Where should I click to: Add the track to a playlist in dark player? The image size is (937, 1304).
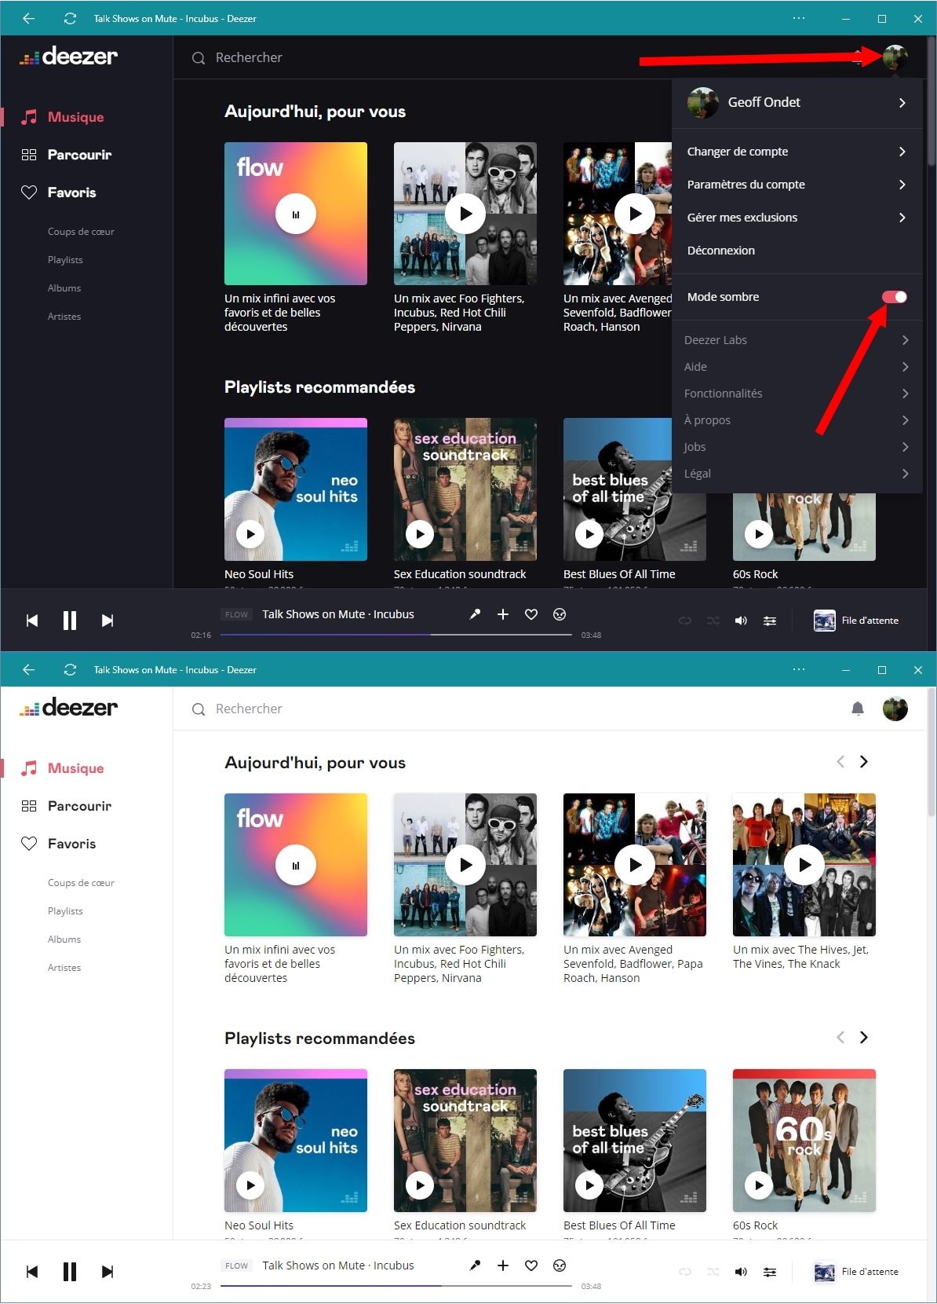click(503, 614)
